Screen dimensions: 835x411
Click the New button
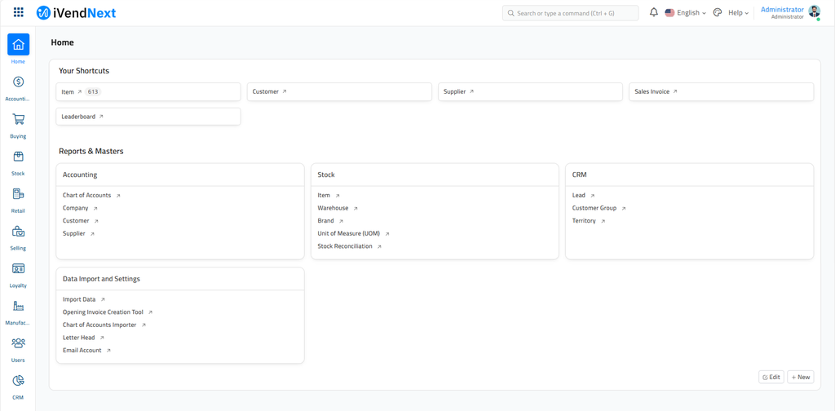pos(800,377)
